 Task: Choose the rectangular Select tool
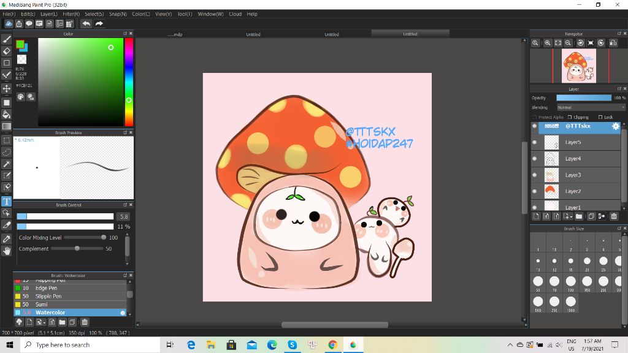point(6,140)
